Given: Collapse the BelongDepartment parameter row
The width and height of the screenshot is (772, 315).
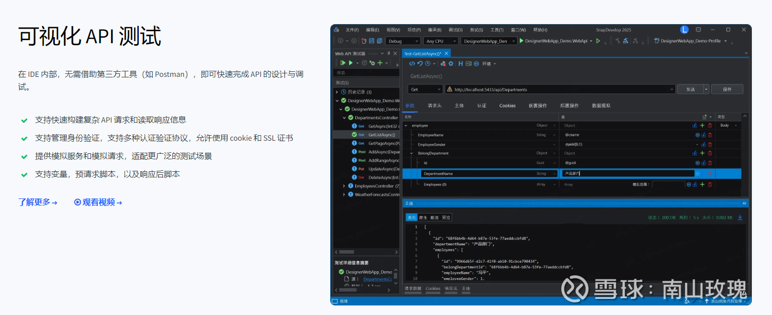Looking at the screenshot, I should click(x=411, y=153).
